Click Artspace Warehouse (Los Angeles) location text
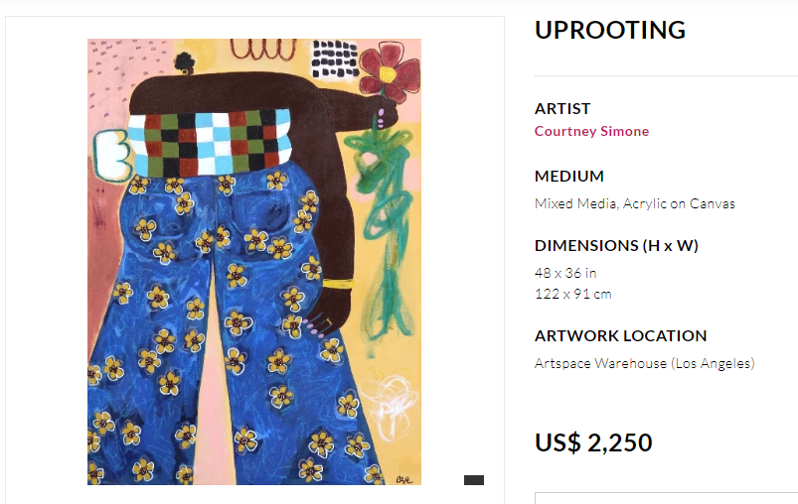 (644, 364)
